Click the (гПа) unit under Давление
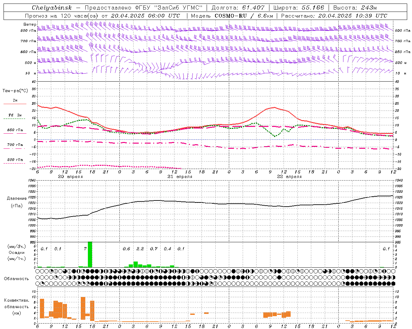This screenshot has height=329, width=412. [16, 206]
